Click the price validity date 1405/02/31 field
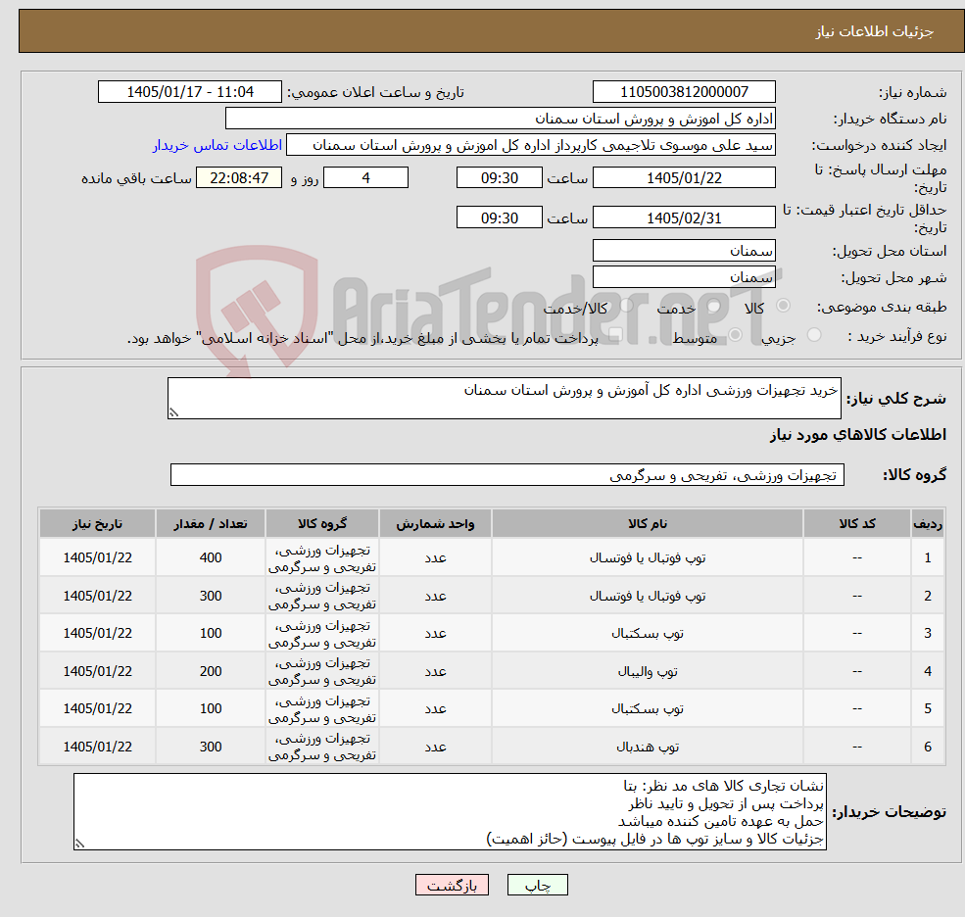The height and width of the screenshot is (917, 965). click(684, 217)
